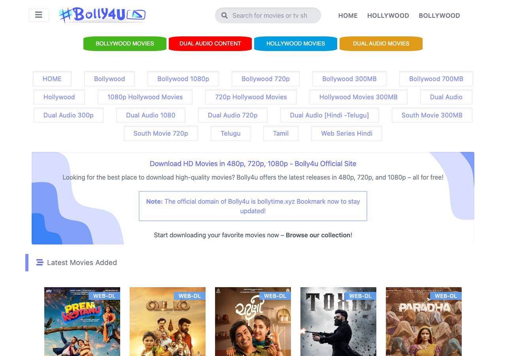Click the search magnifier icon
Viewport: 506px width, 356px height.
point(225,15)
